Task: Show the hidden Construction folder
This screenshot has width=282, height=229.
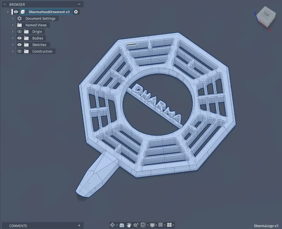Action: click(x=19, y=51)
